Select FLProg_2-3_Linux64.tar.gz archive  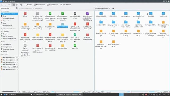pyautogui.click(x=38, y=26)
